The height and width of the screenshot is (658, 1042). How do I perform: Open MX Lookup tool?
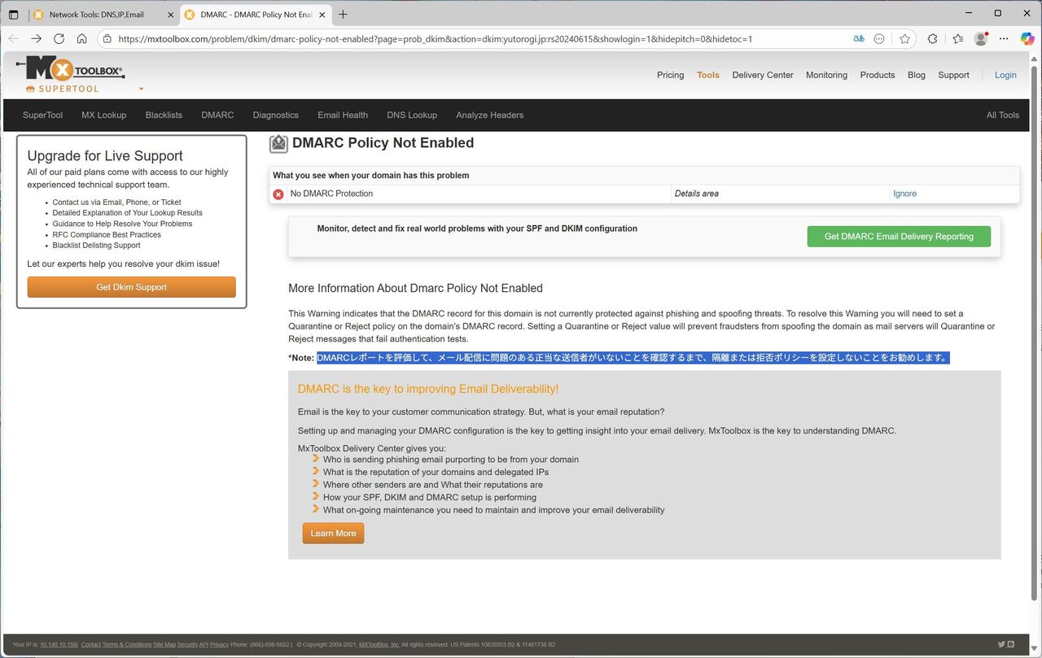[104, 115]
